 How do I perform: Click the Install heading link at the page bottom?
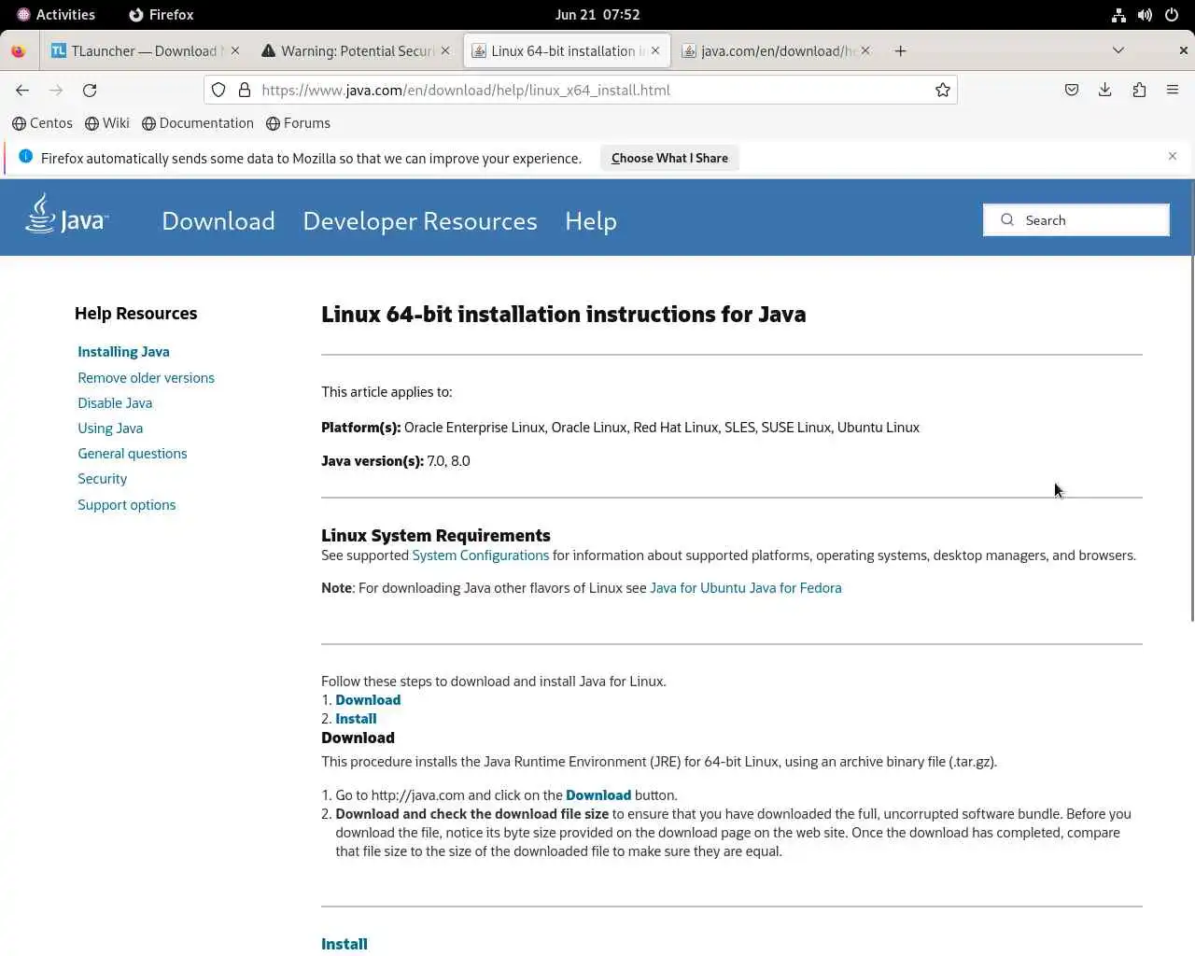tap(344, 944)
